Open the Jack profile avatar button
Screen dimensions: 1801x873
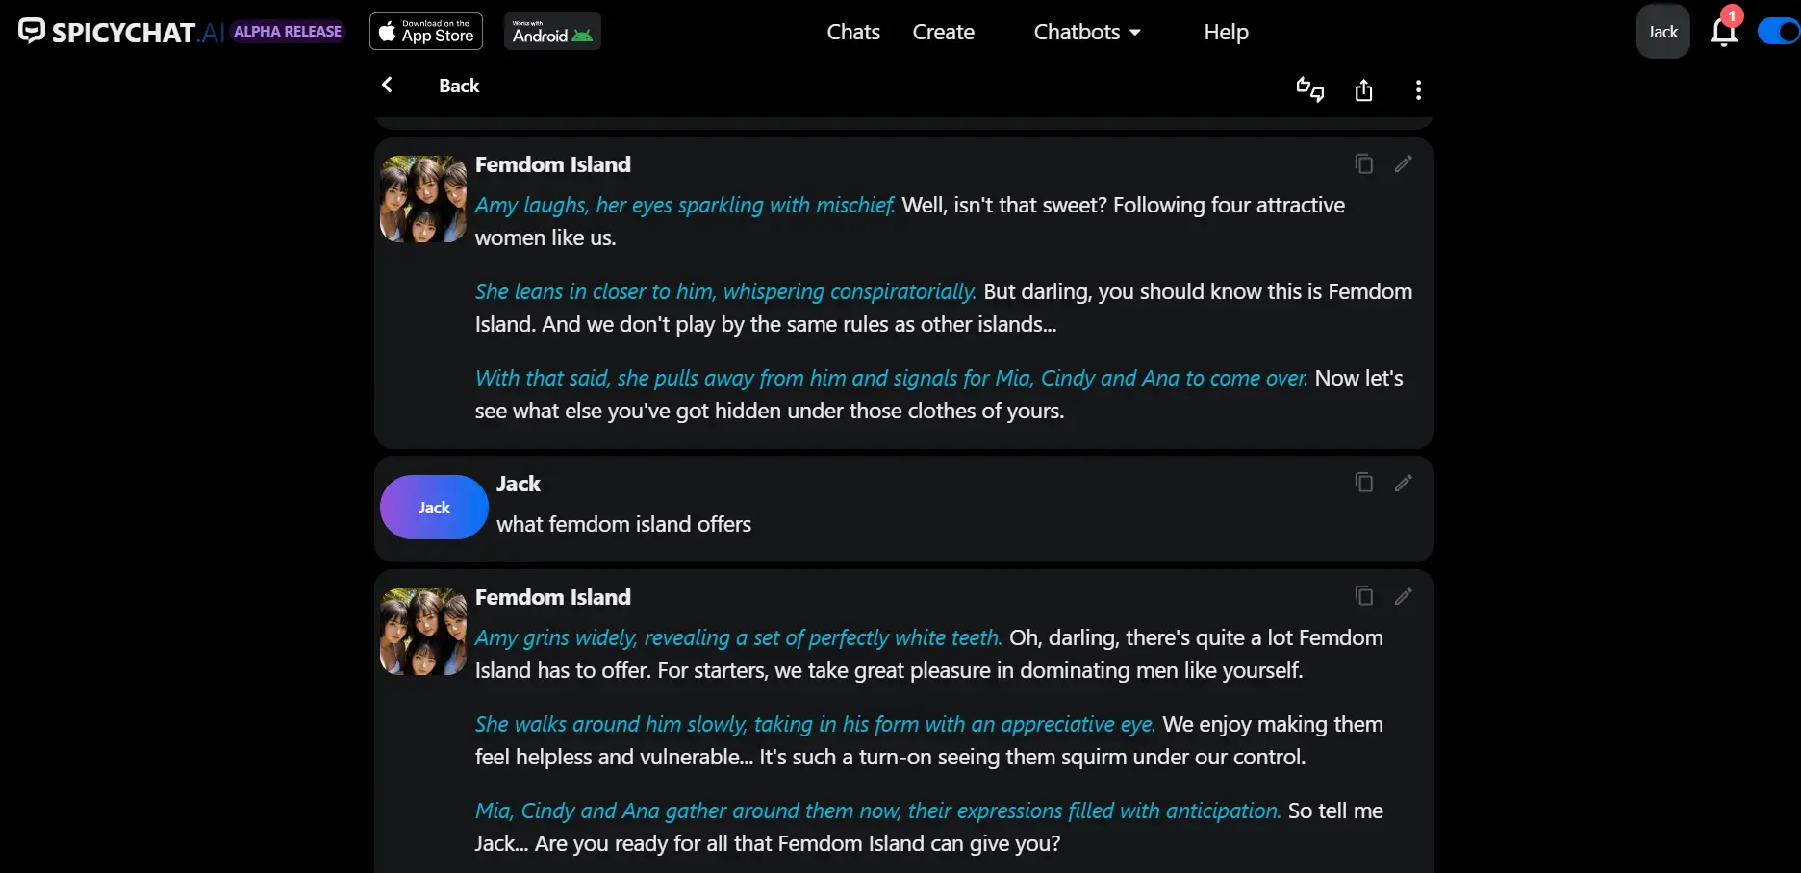(1662, 32)
